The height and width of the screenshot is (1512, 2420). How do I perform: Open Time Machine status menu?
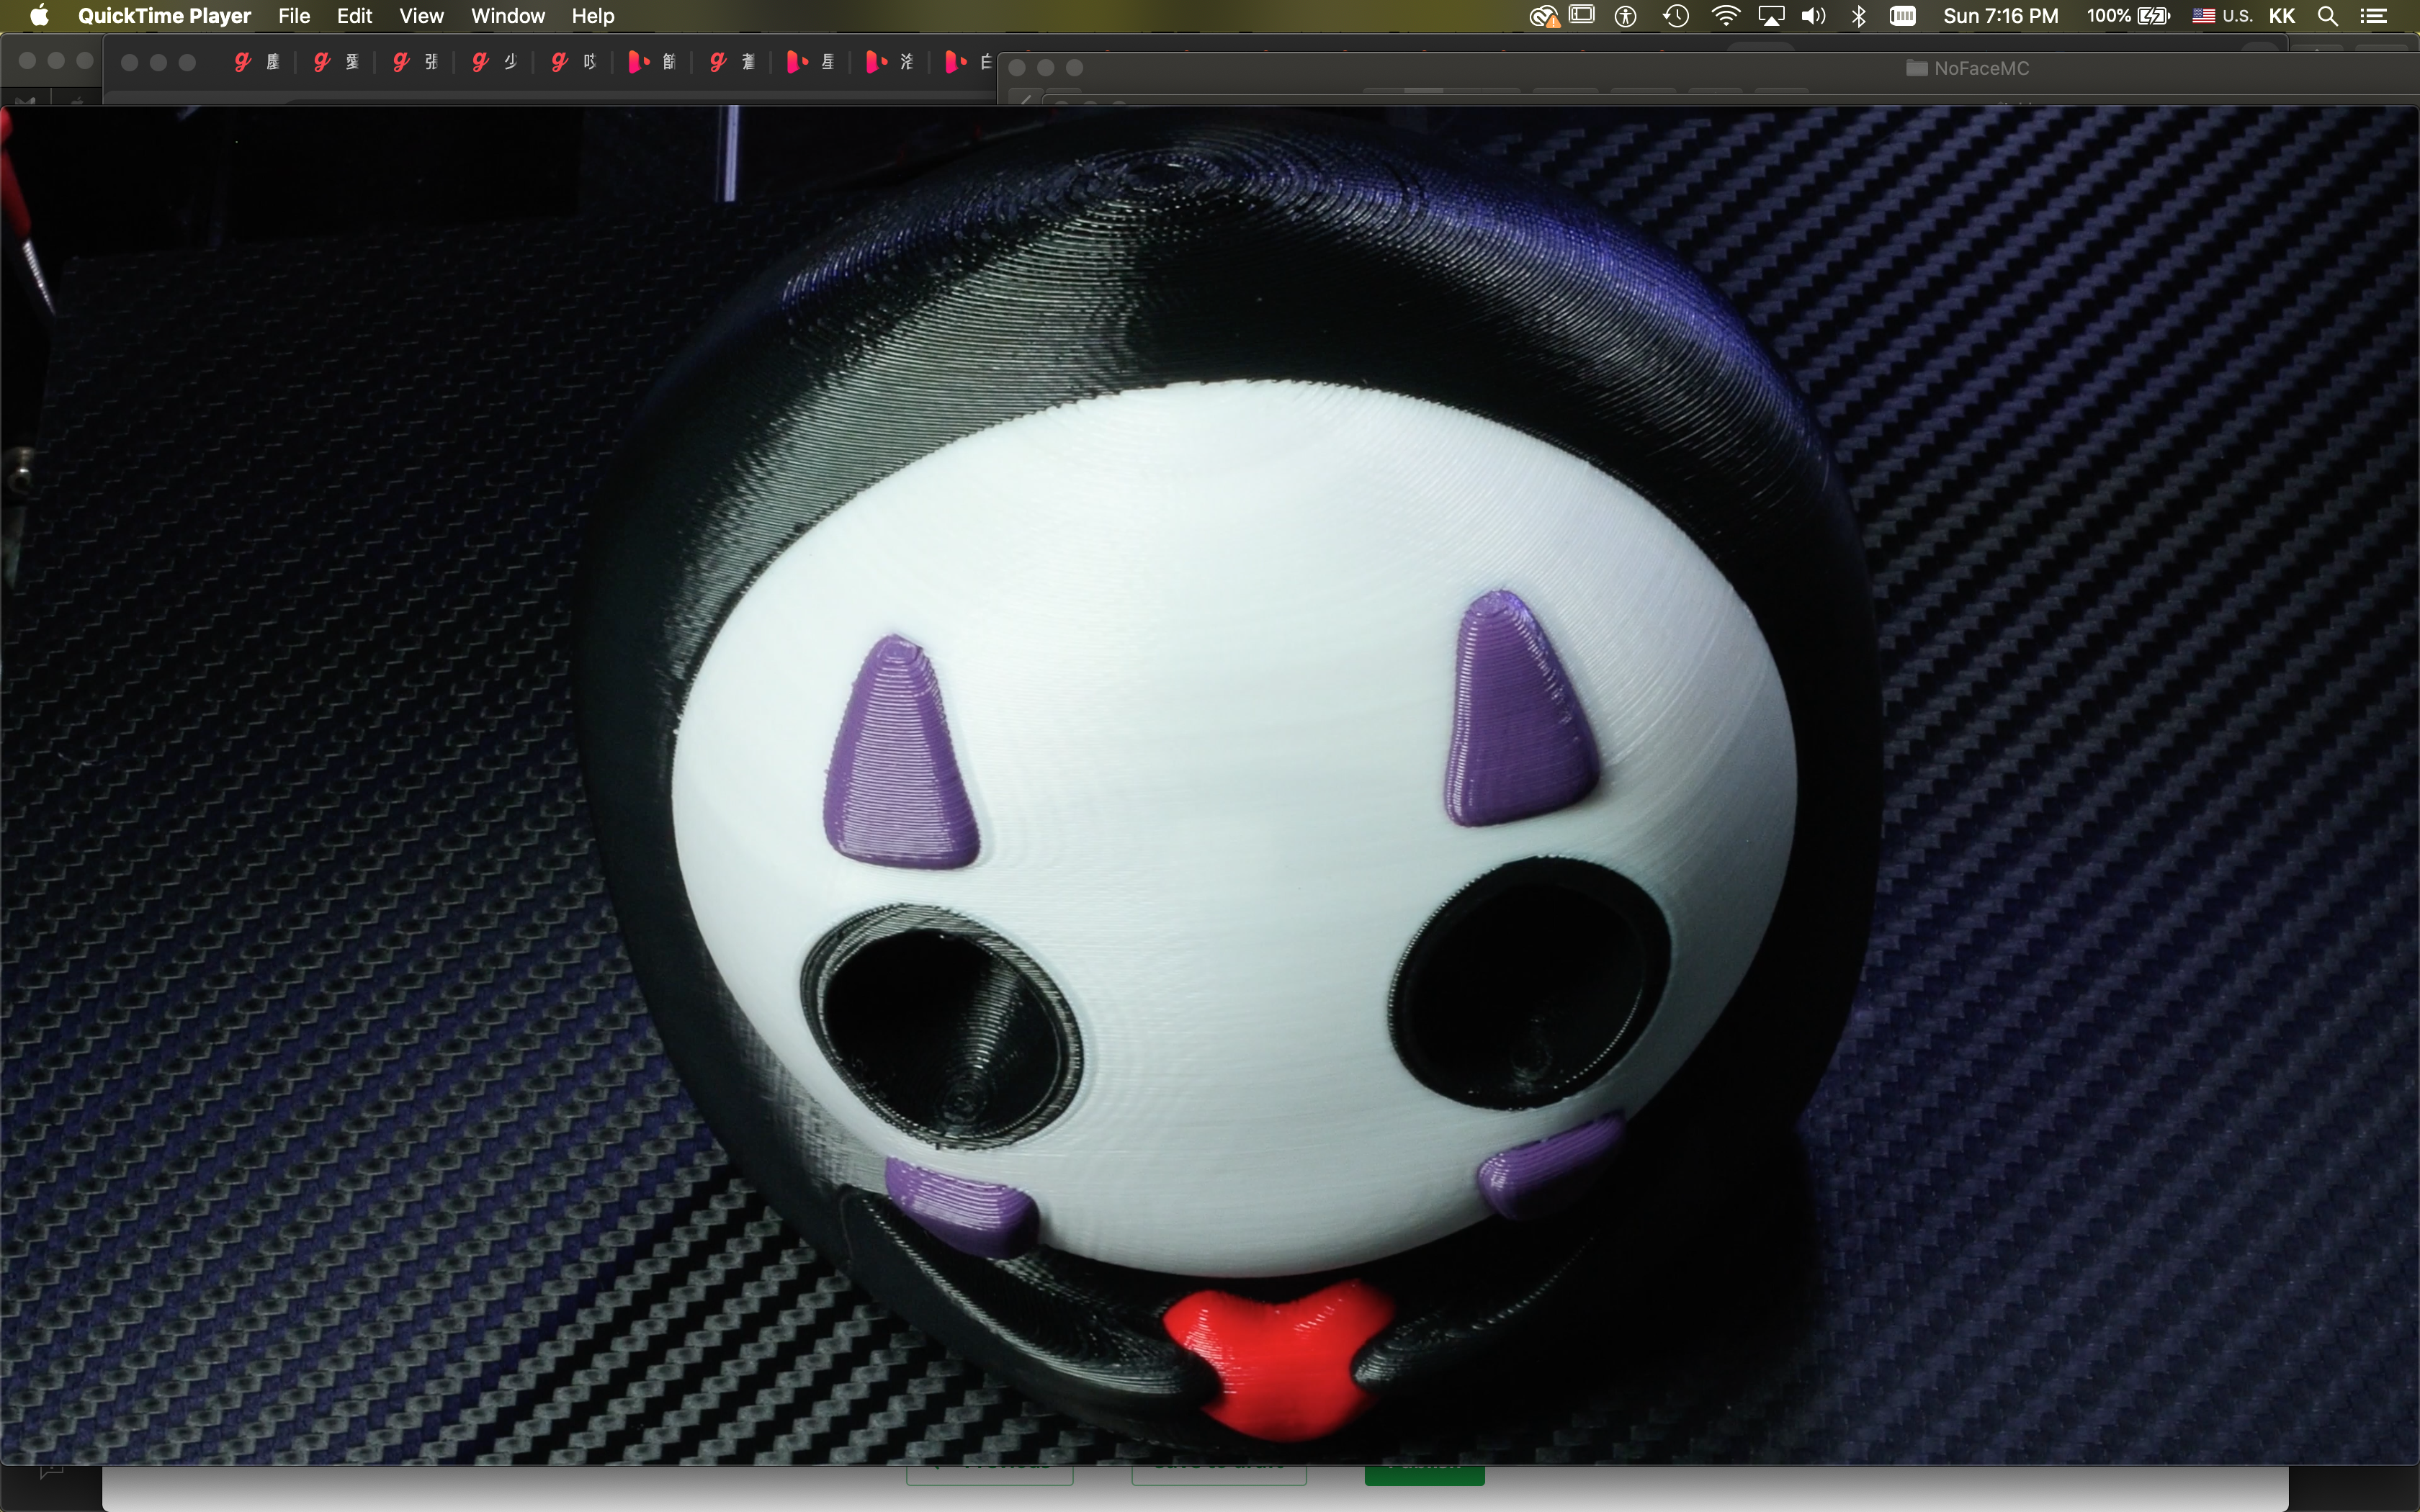[1676, 16]
